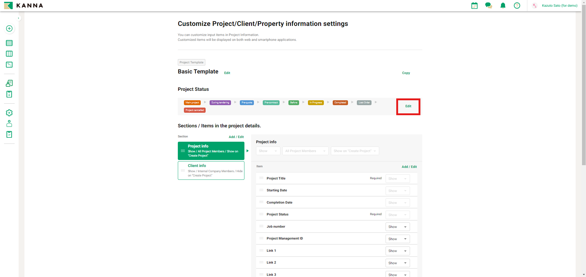586x277 pixels.
Task: Click the drag handle for Project Title
Action: click(261, 178)
